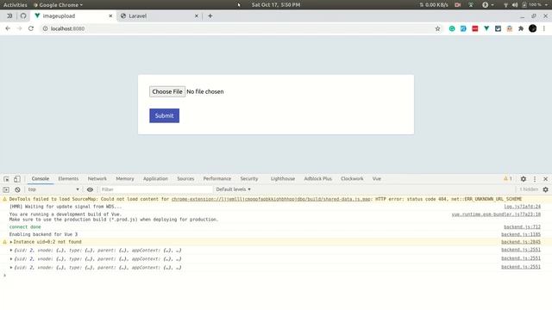Open the backend.js:712 source link

[522, 227]
